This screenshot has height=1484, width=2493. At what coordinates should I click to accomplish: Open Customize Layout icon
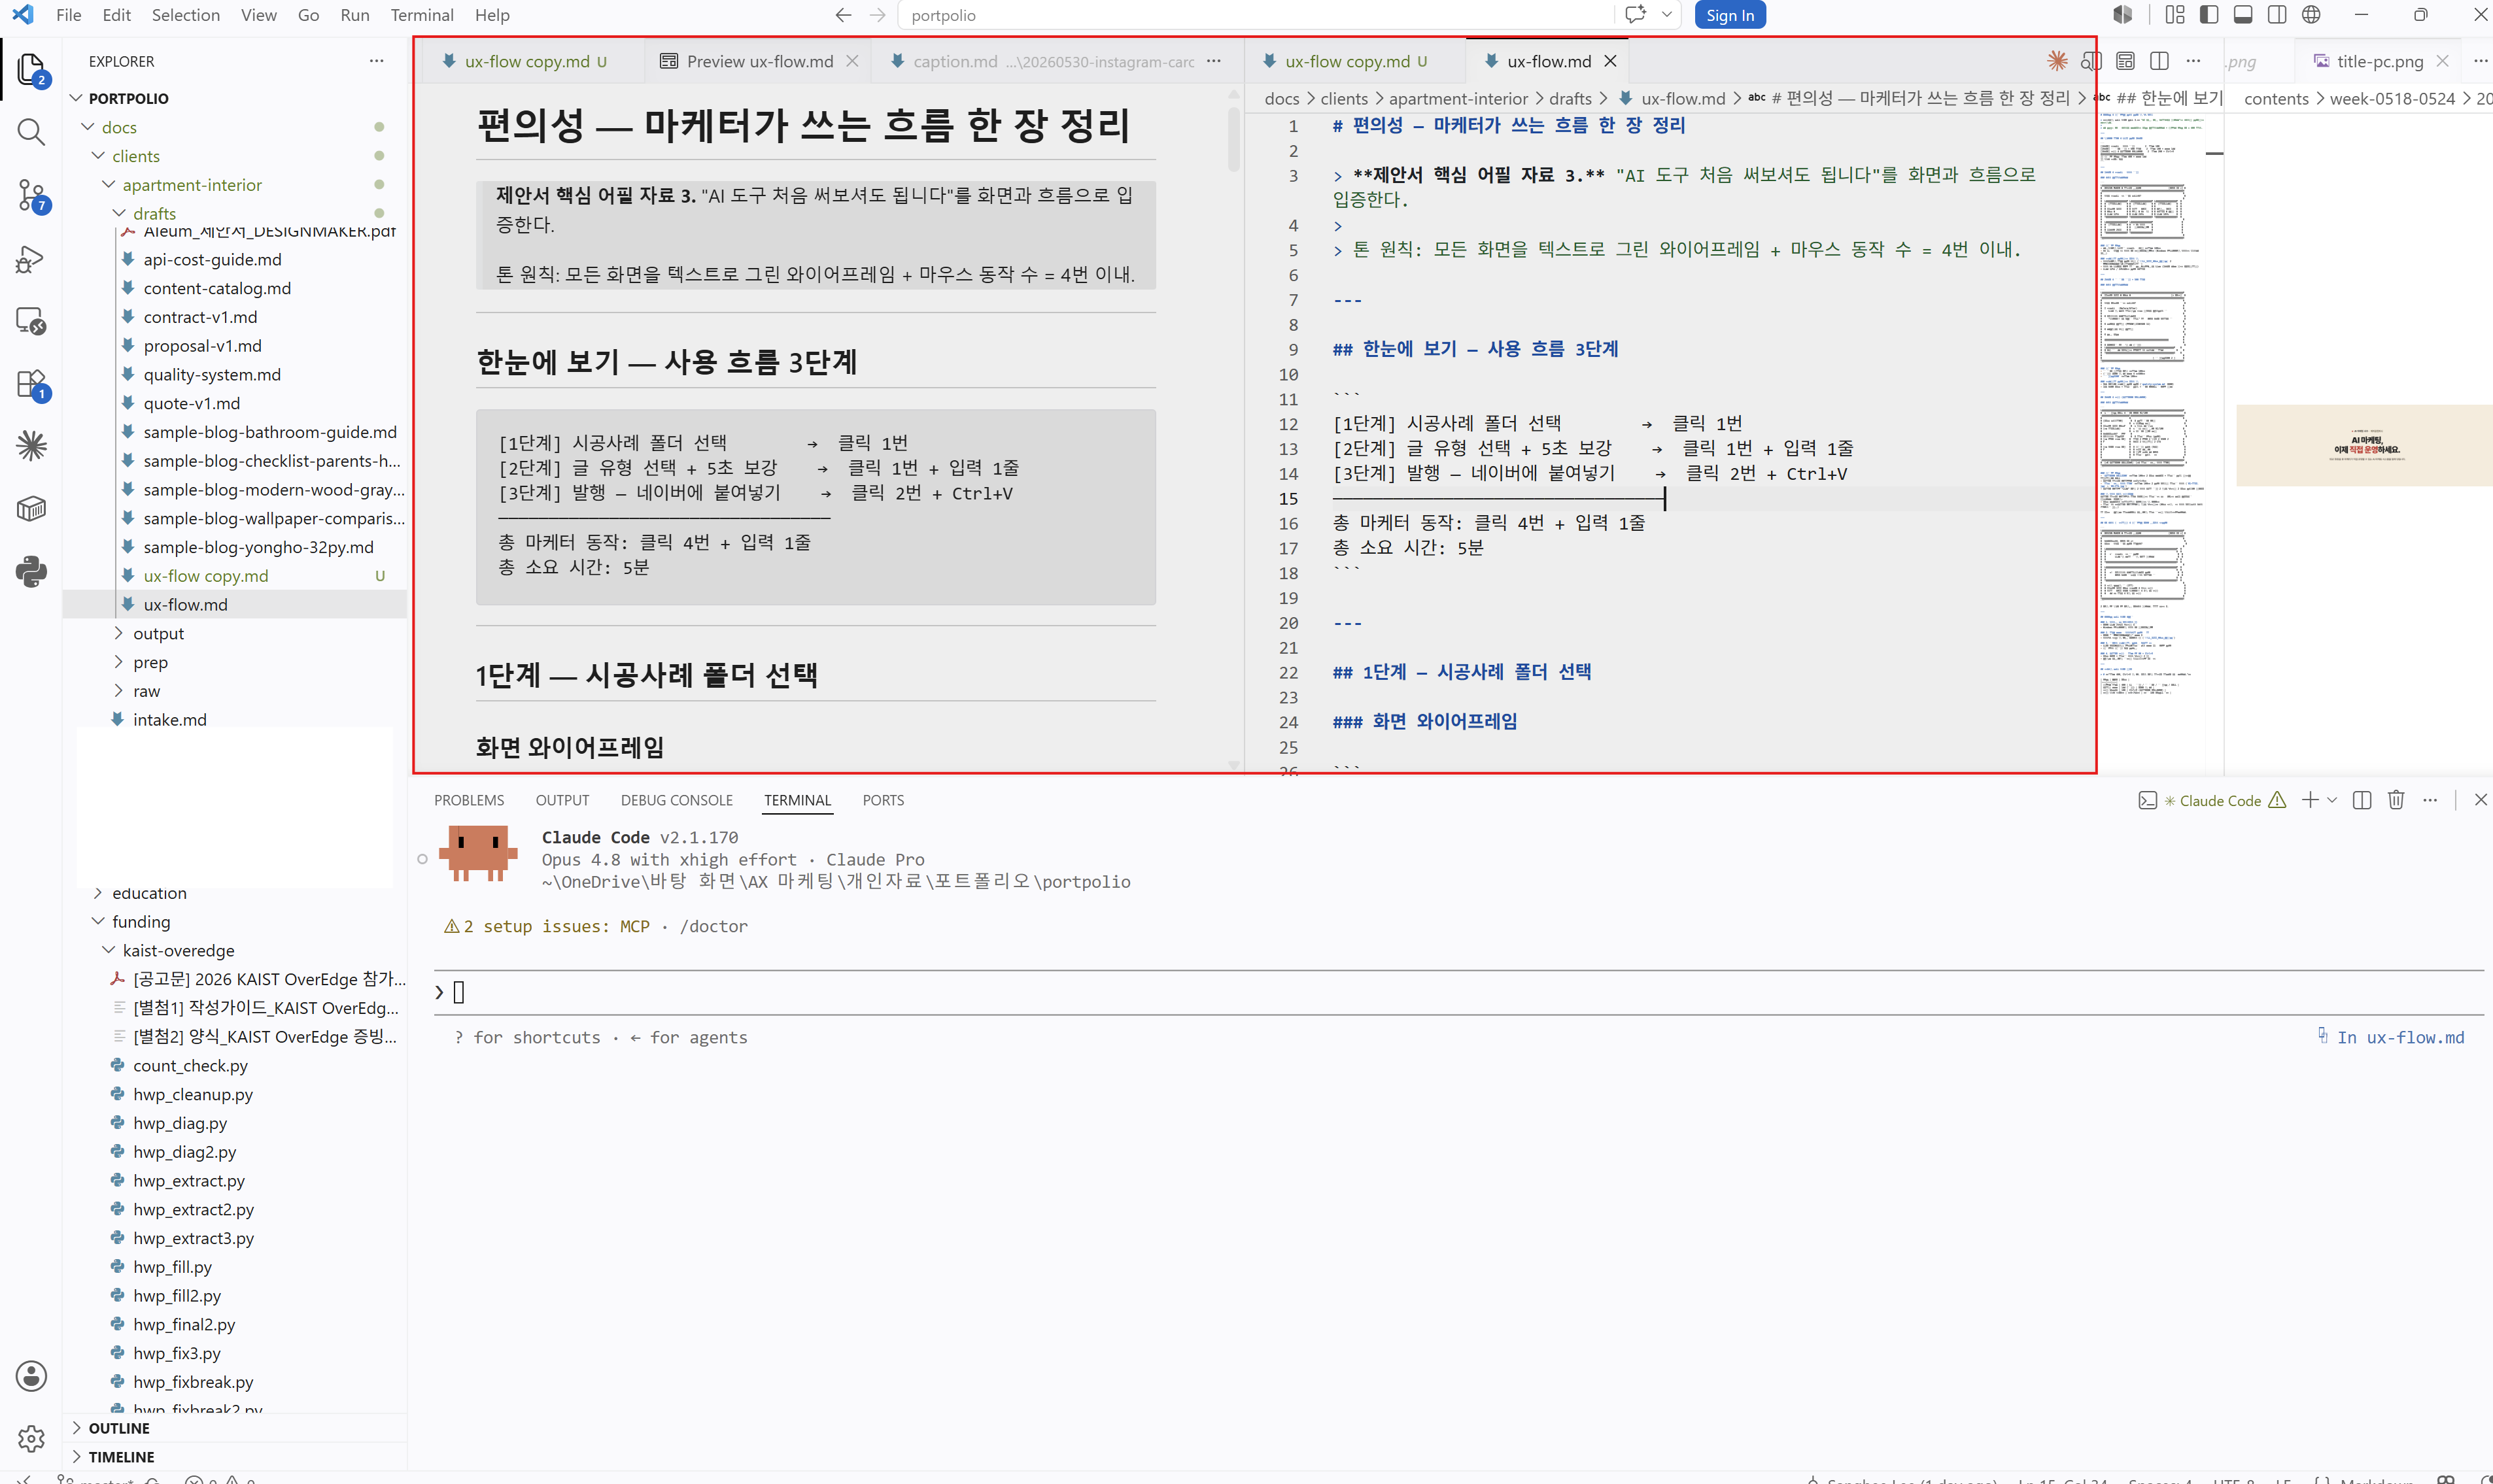click(2175, 15)
